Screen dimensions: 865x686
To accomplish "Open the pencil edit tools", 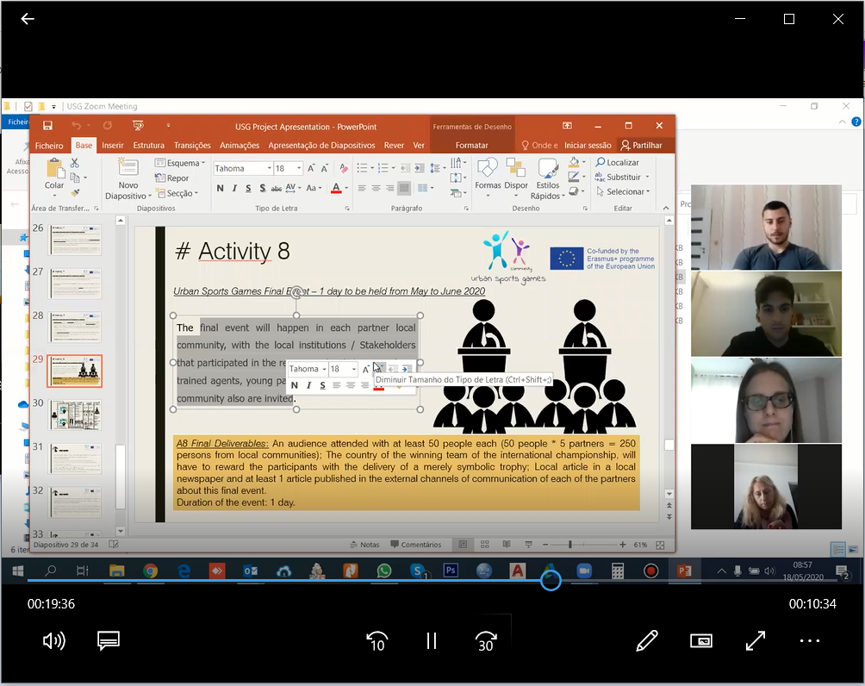I will point(647,640).
